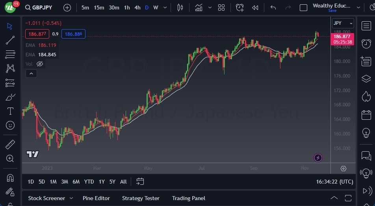Toggle the Vol indicator visibility eye
Image resolution: width=375 pixels, height=206 pixels.
pos(40,64)
